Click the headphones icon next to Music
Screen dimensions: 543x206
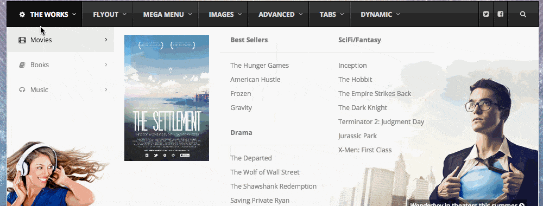click(x=22, y=90)
